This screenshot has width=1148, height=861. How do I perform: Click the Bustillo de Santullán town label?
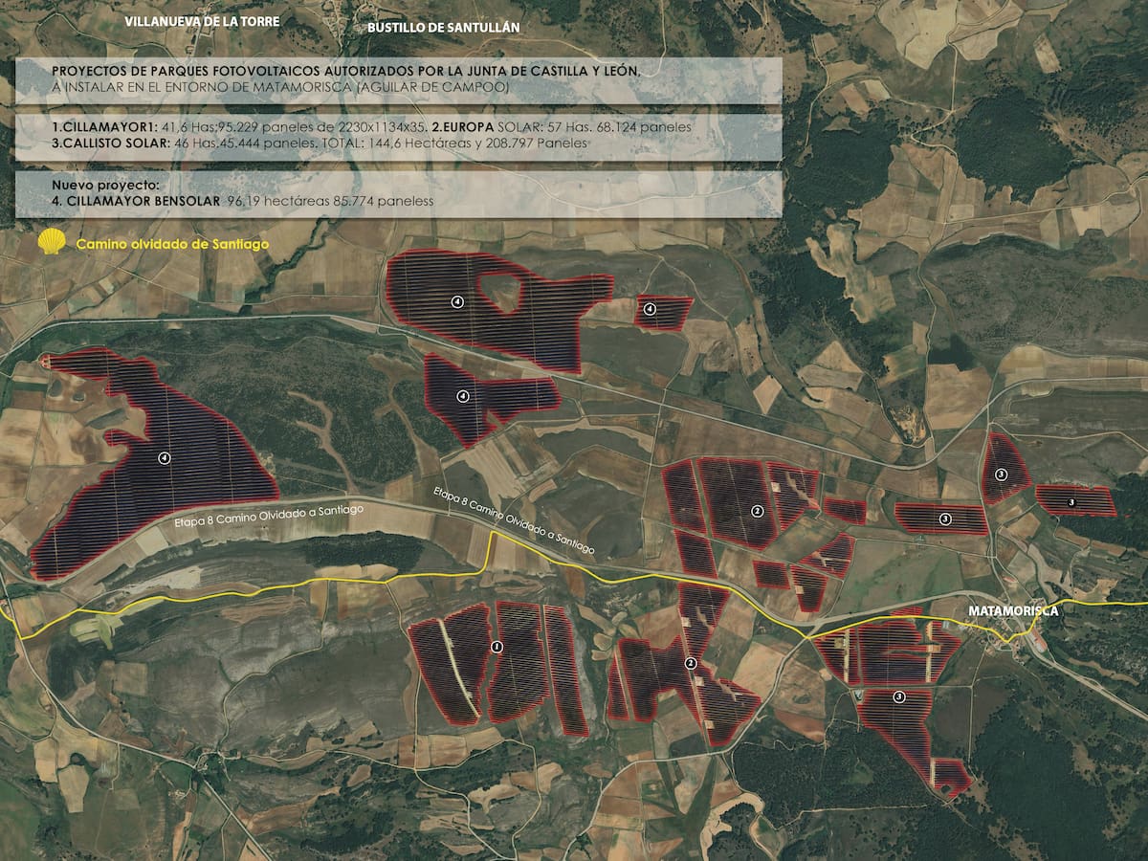click(443, 28)
